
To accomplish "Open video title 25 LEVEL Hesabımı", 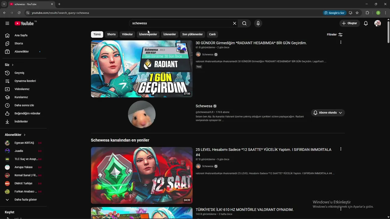I will pos(264,152).
